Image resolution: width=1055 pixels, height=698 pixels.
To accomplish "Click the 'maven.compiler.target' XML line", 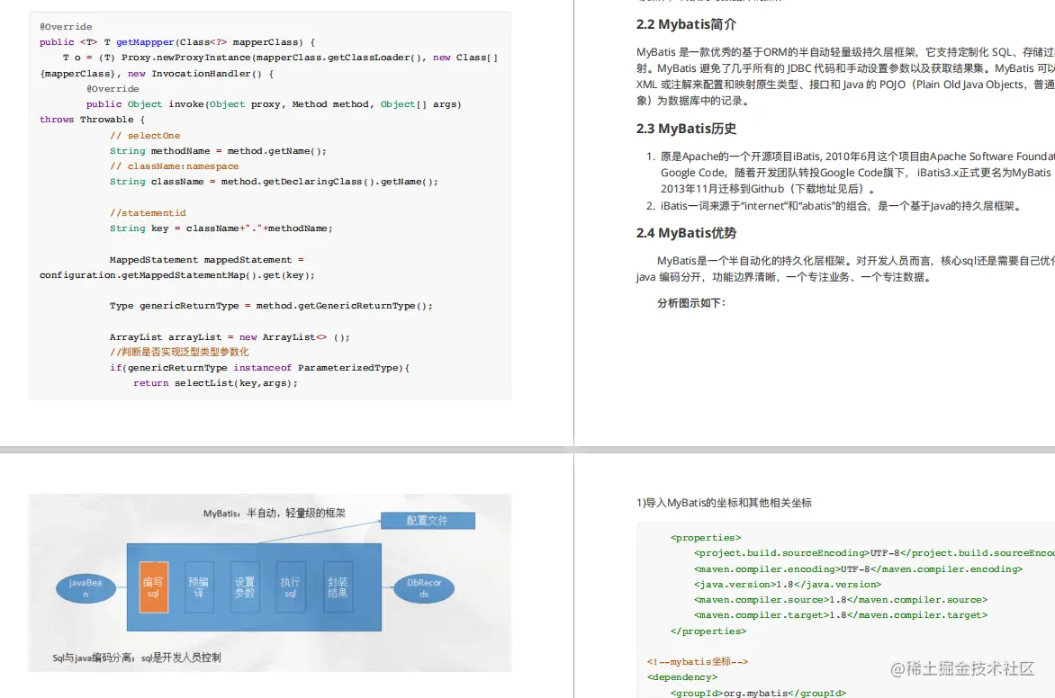I will (x=841, y=614).
